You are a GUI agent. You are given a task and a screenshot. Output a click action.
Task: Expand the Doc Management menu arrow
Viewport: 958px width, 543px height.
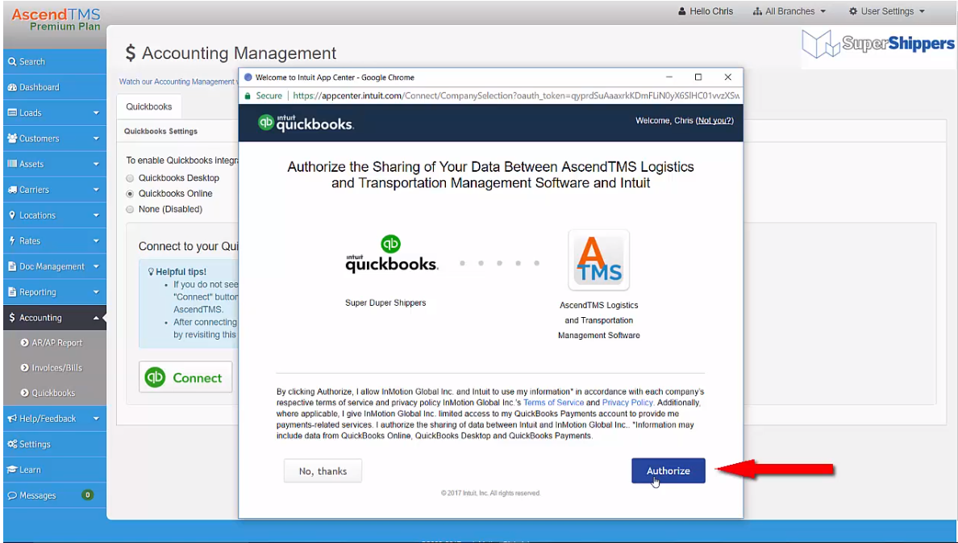tap(96, 266)
